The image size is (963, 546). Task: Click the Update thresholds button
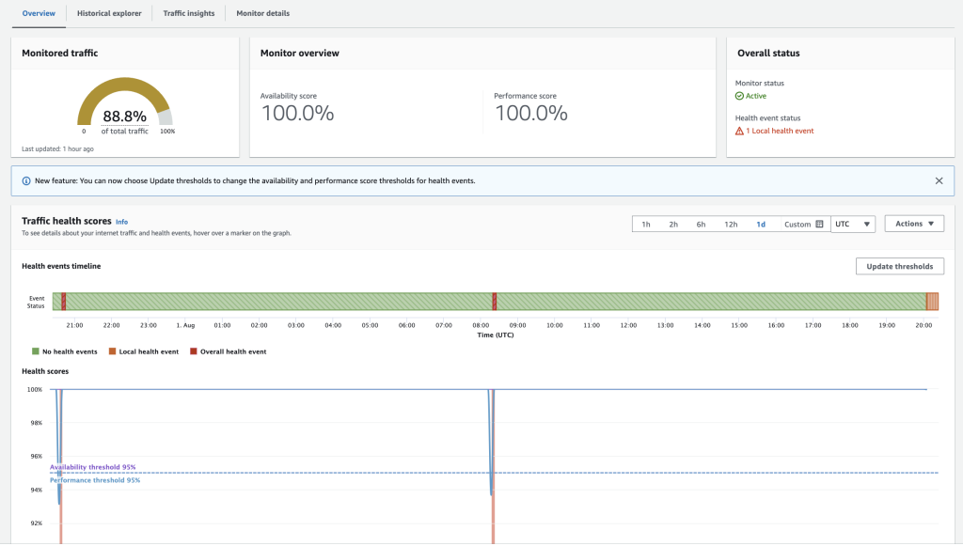pyautogui.click(x=899, y=266)
